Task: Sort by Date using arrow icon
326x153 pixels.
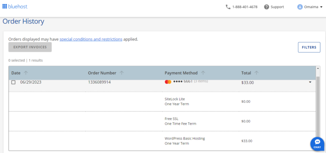Action: point(25,73)
